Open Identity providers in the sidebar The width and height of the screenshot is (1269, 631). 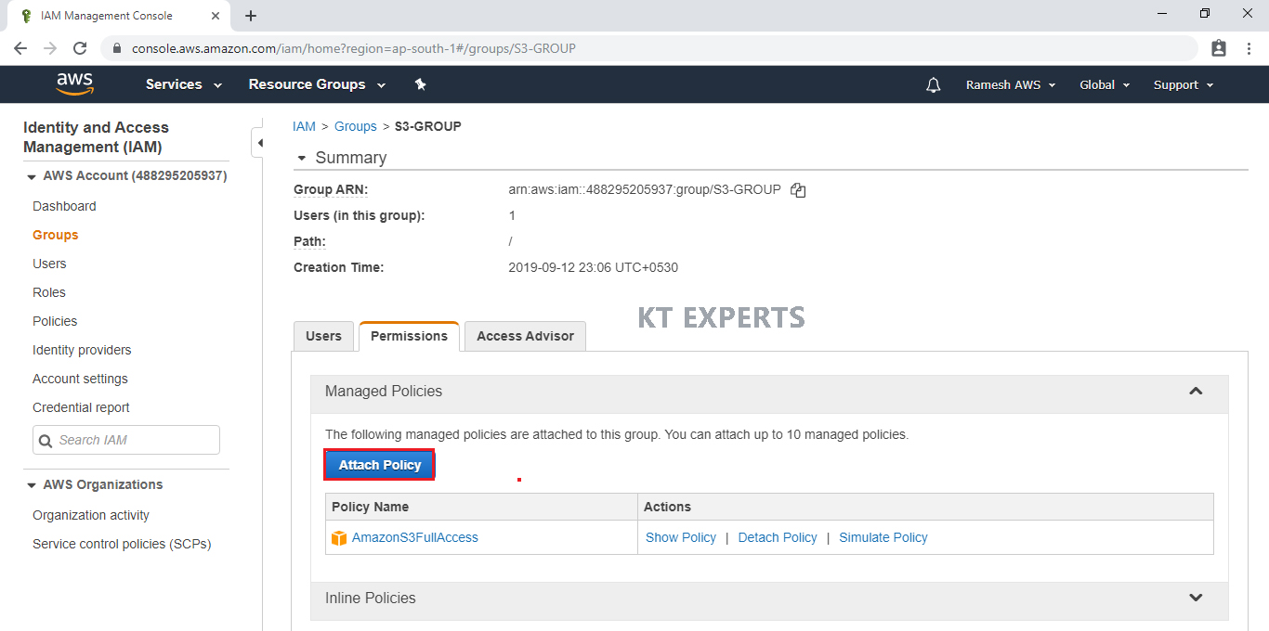pos(82,350)
